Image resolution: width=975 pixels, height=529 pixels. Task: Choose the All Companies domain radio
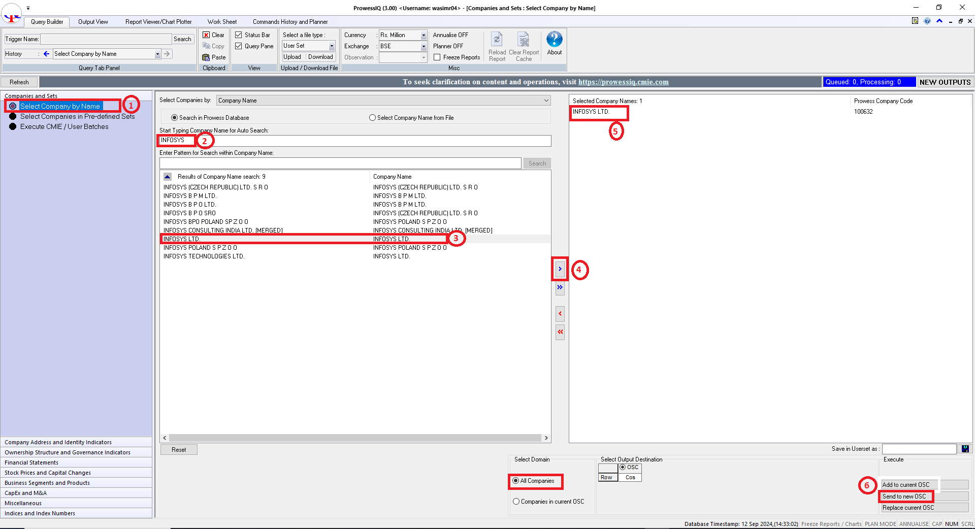(x=516, y=481)
